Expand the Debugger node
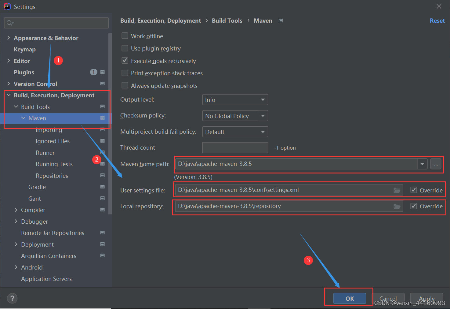Image resolution: width=450 pixels, height=309 pixels. (16, 221)
